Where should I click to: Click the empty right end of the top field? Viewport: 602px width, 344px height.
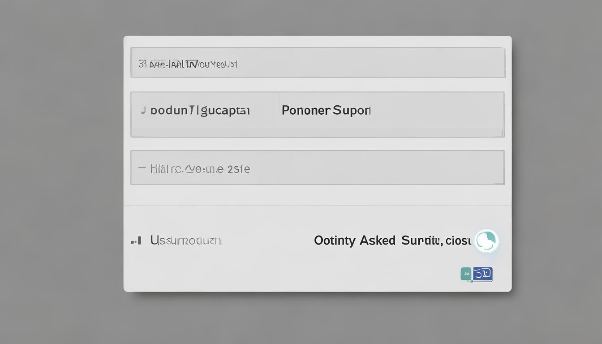pyautogui.click(x=403, y=63)
